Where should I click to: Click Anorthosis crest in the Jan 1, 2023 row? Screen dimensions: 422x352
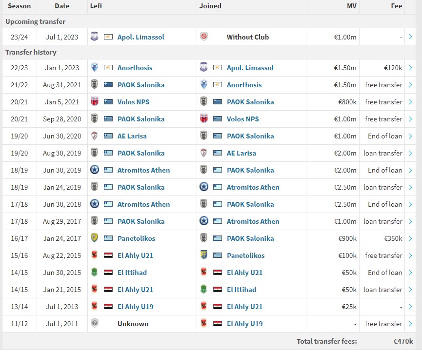click(x=95, y=67)
